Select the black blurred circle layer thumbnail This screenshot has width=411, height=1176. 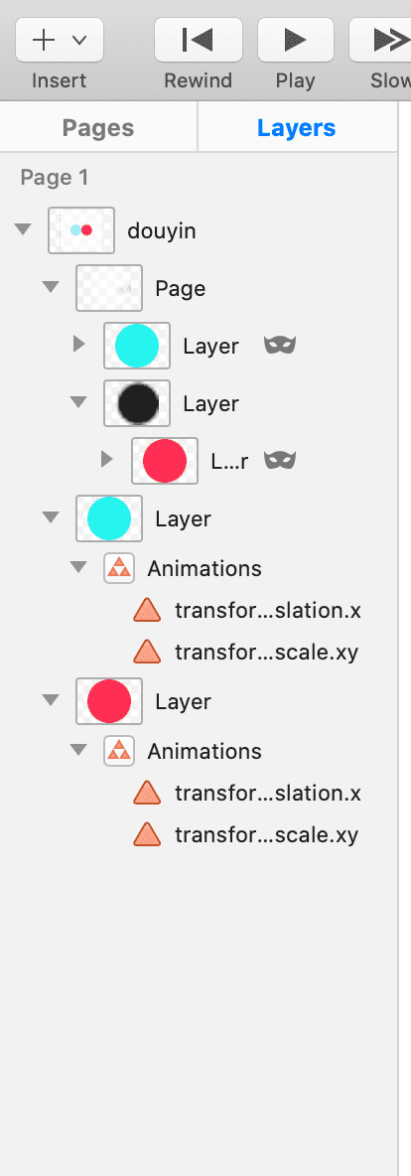click(137, 403)
